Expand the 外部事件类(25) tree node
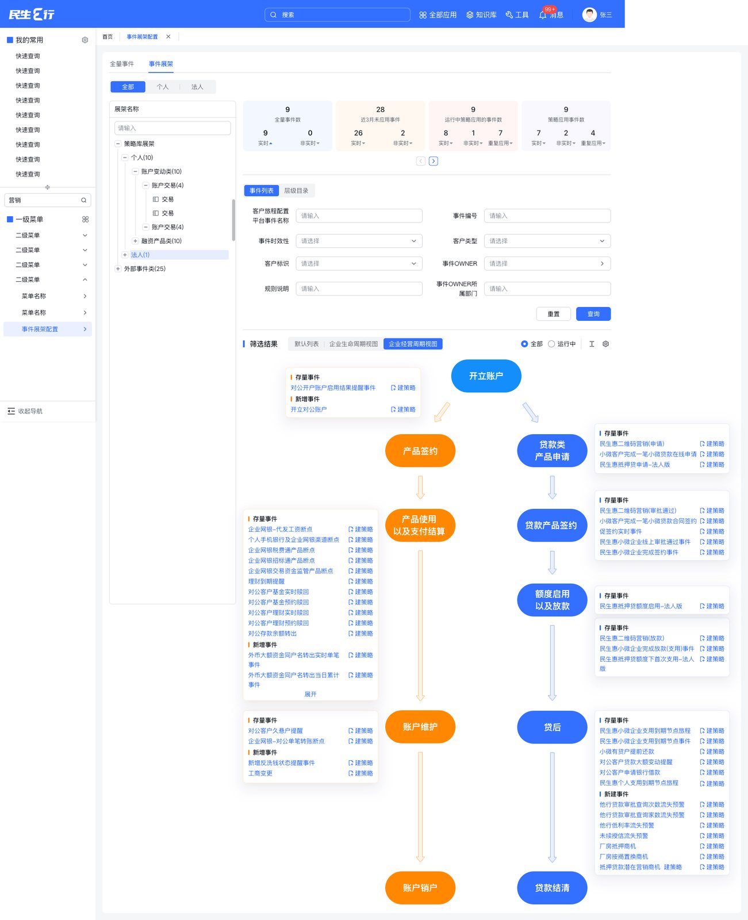Viewport: 748px width, 920px height. click(x=118, y=269)
